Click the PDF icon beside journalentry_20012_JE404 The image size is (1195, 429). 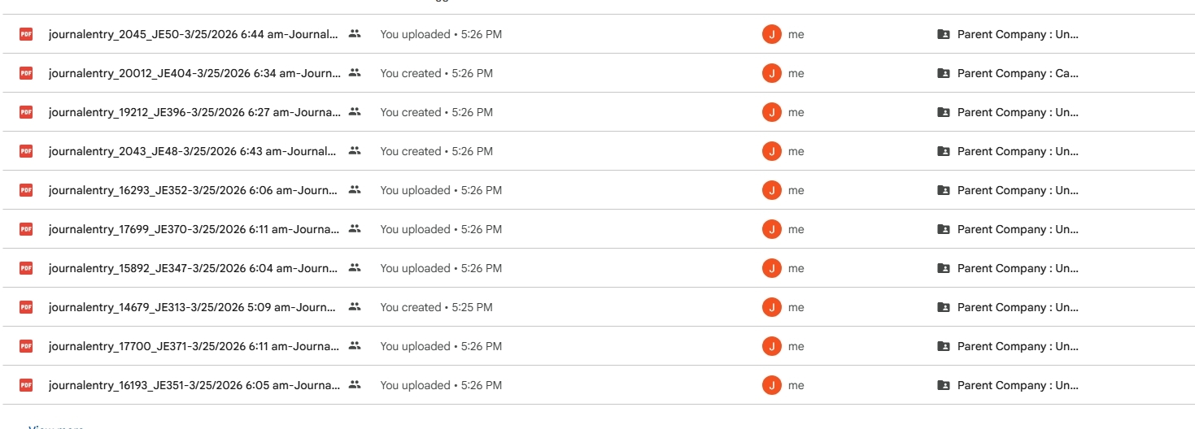pyautogui.click(x=26, y=73)
